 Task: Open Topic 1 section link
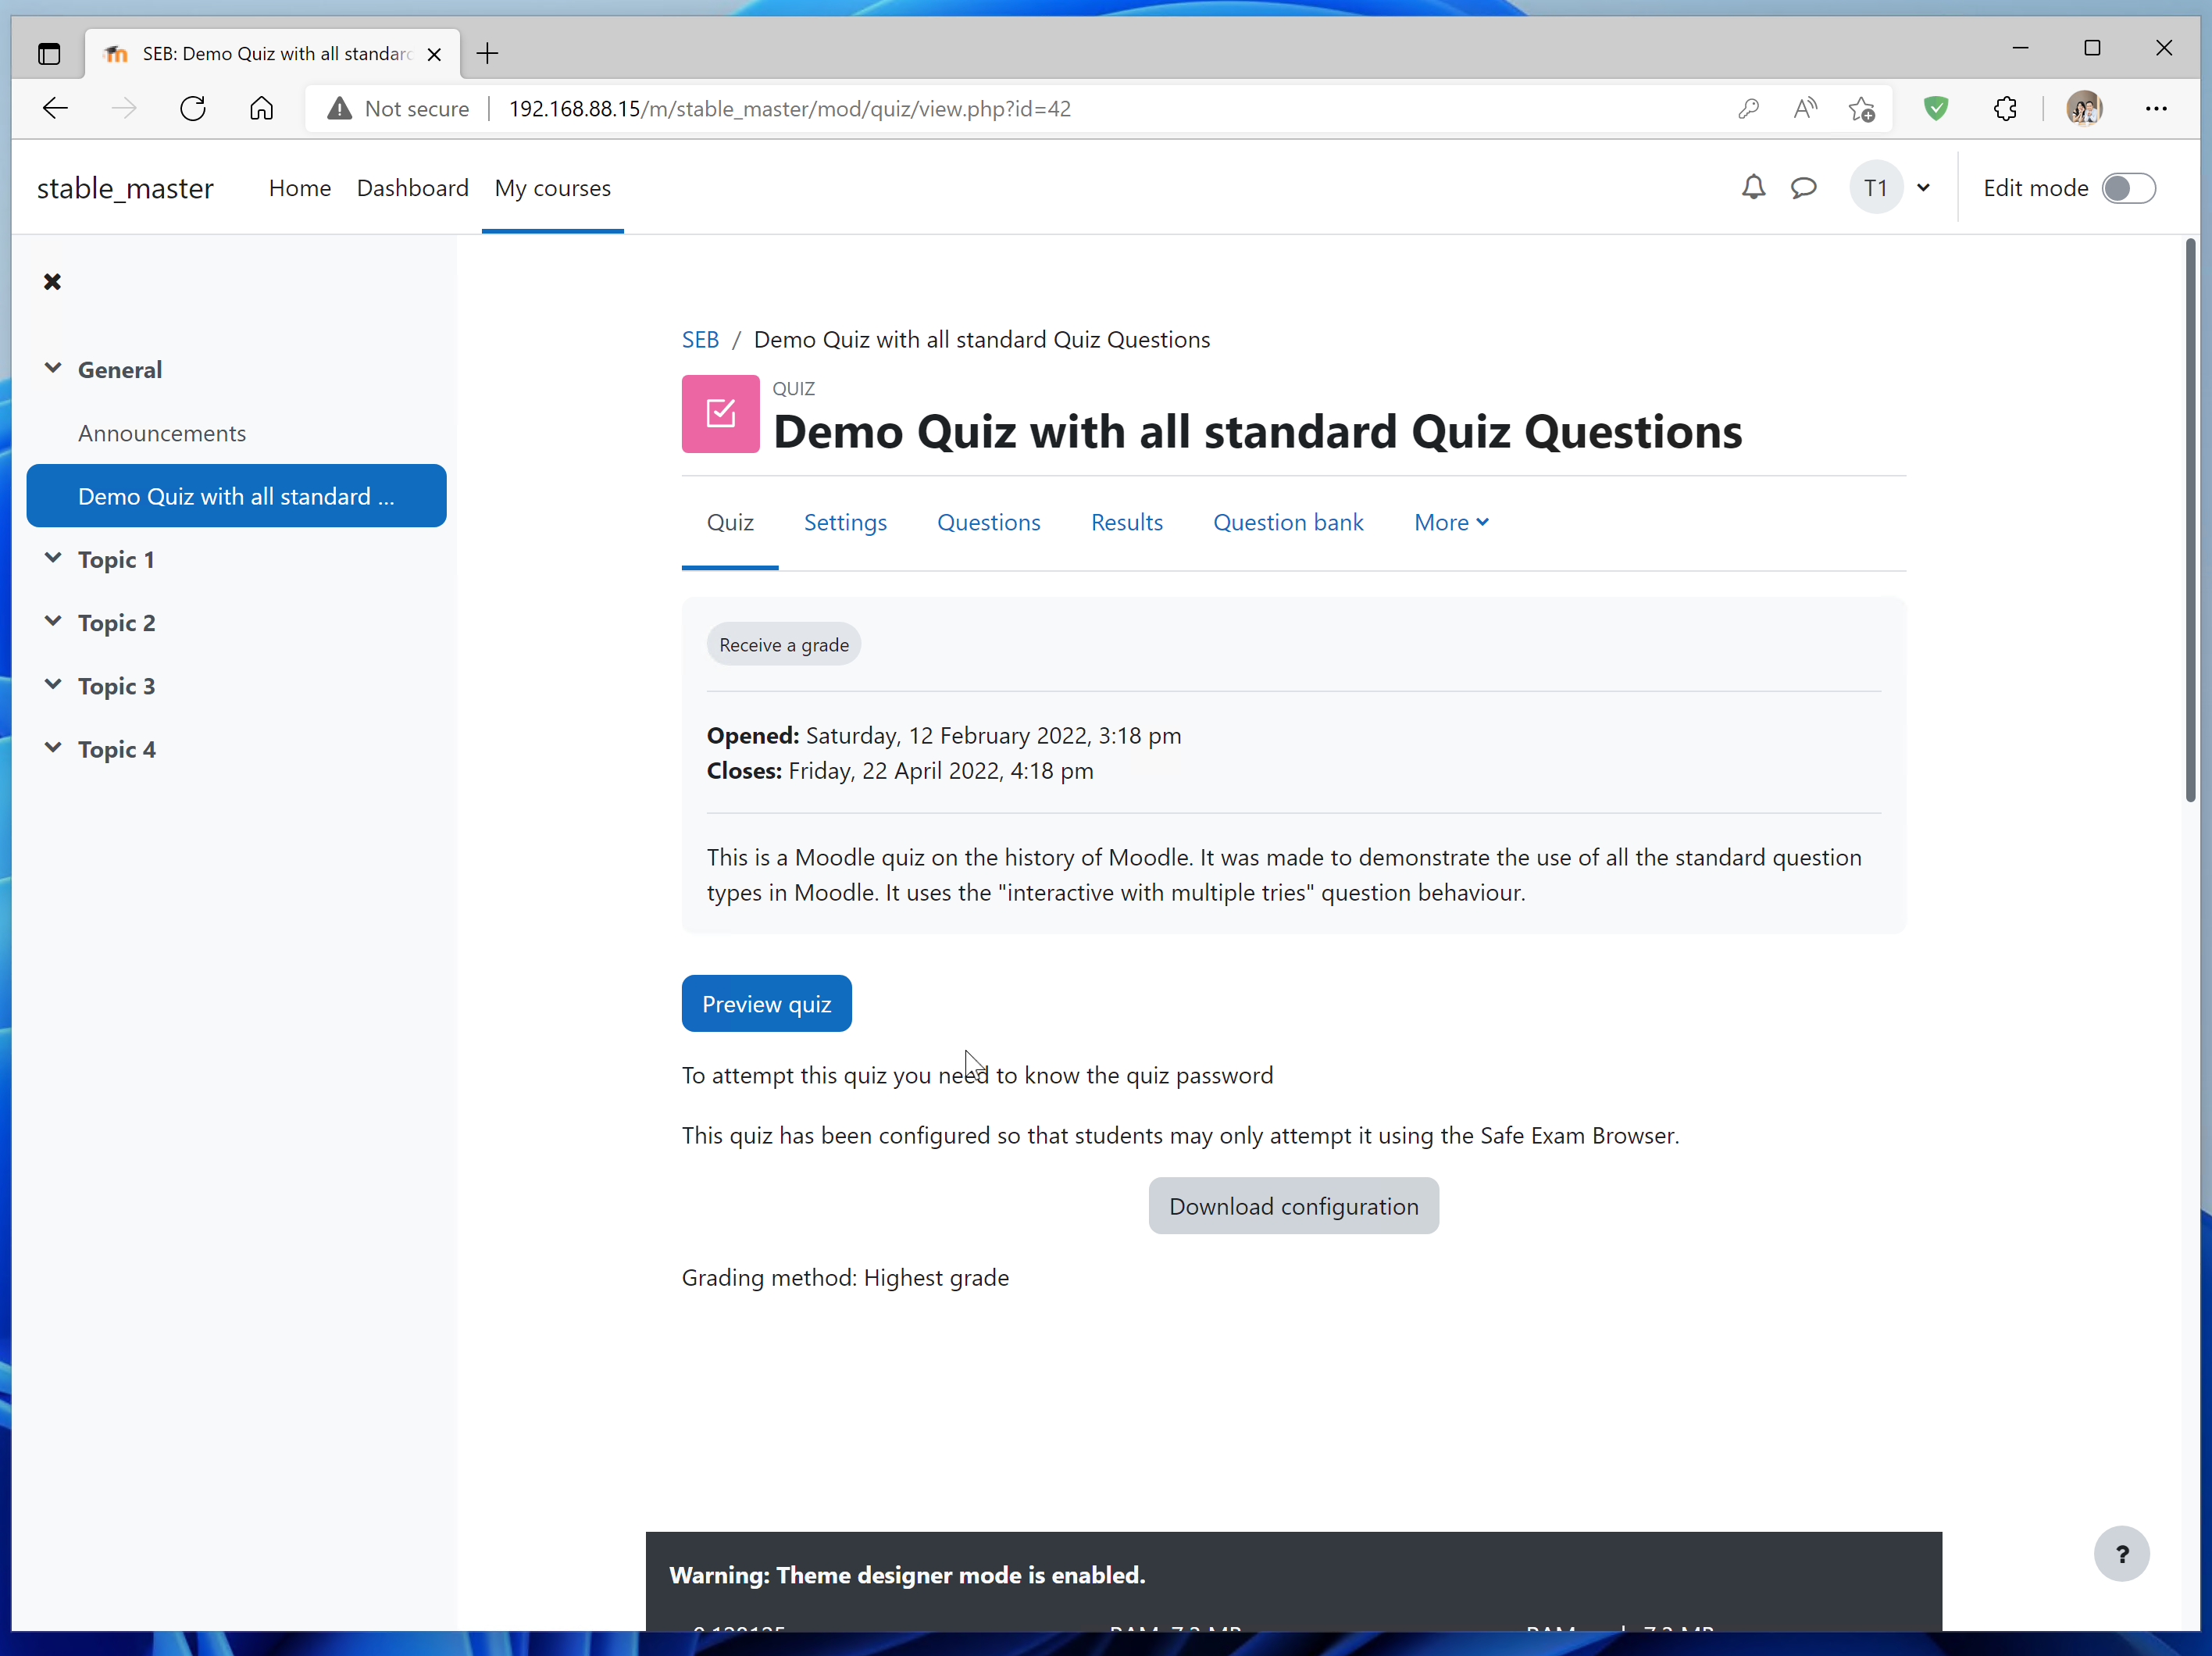(116, 560)
